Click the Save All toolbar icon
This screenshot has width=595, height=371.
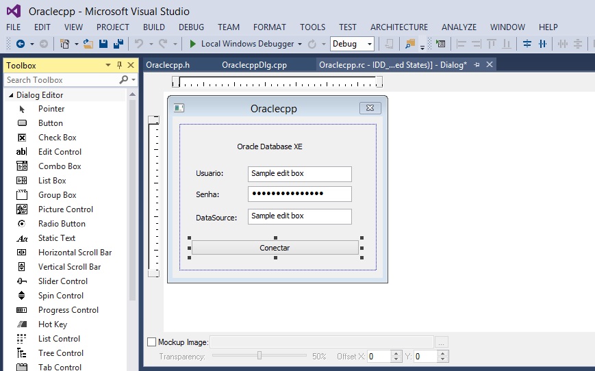(118, 44)
